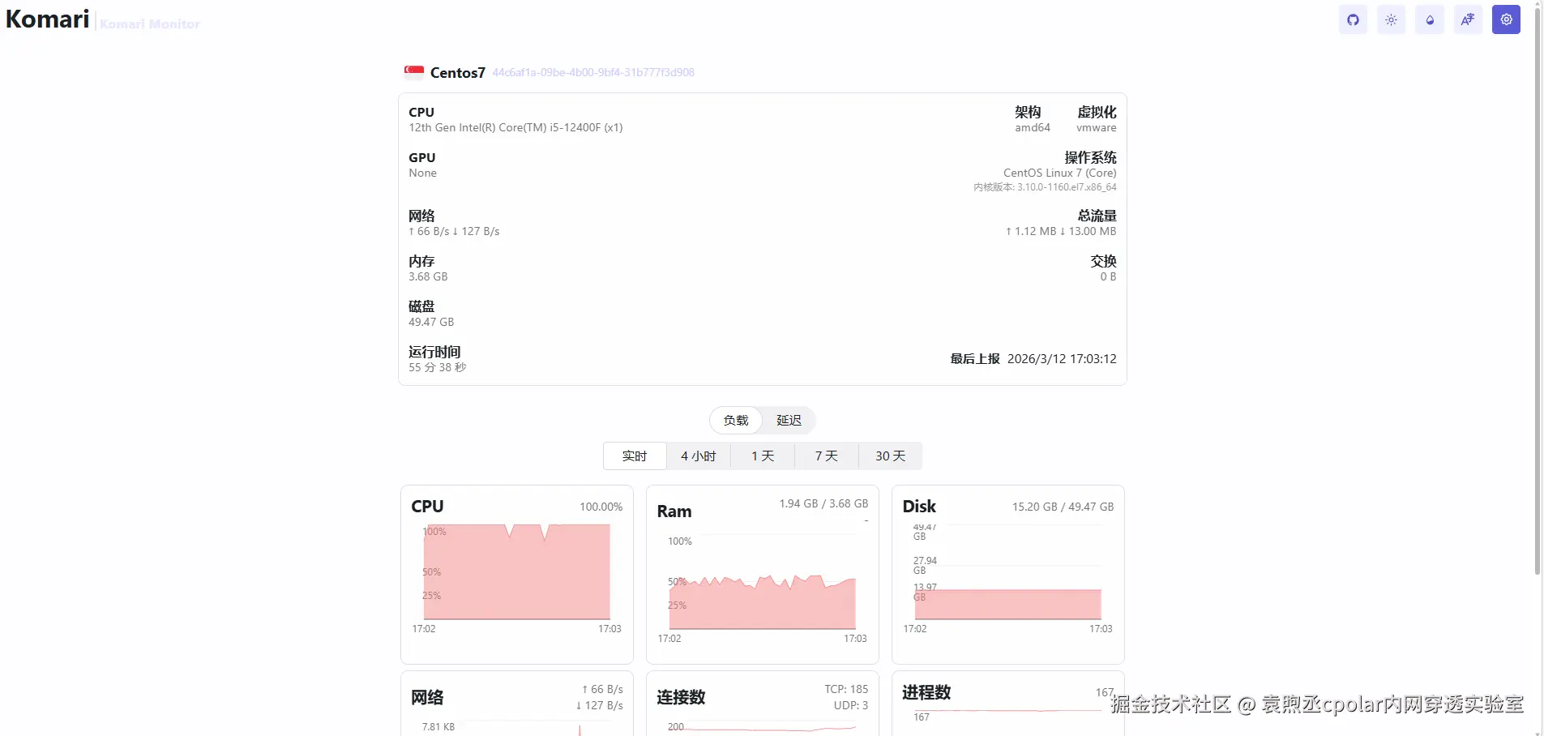1544x736 pixels.
Task: Click the page vertical scrollbar
Action: point(1538,292)
